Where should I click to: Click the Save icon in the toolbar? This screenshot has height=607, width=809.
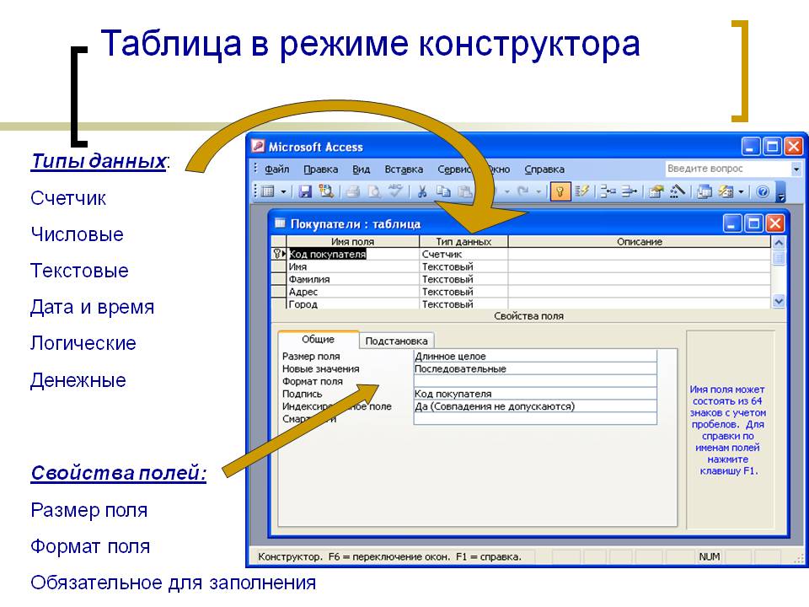pos(305,191)
